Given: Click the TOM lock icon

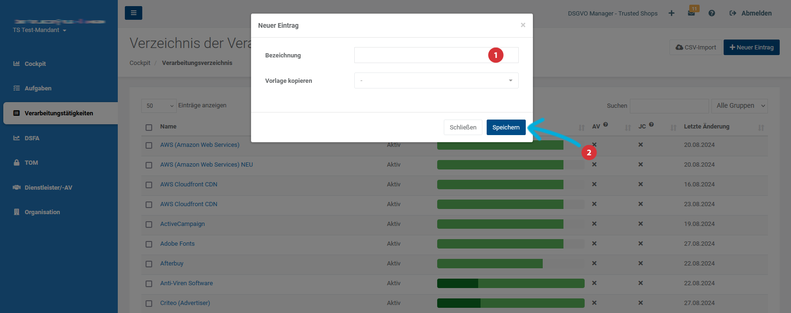Looking at the screenshot, I should pyautogui.click(x=16, y=162).
